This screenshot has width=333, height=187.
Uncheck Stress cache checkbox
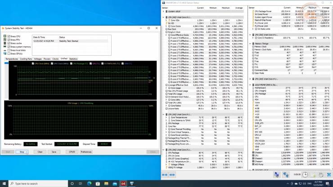click(x=9, y=43)
